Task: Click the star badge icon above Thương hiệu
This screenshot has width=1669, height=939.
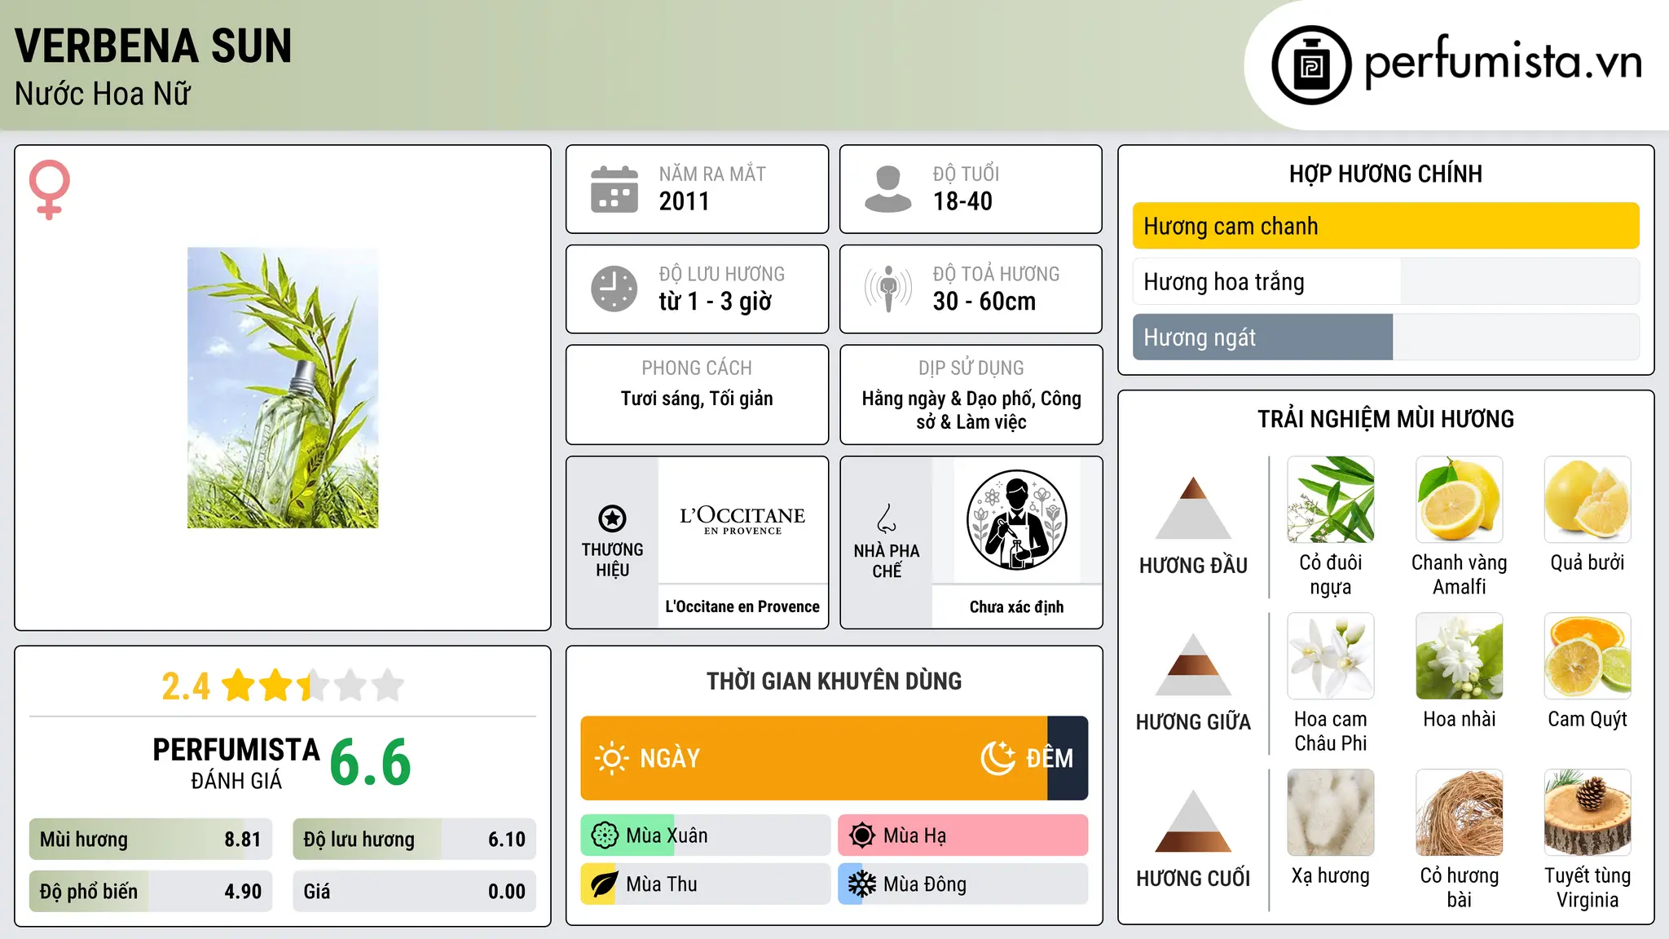Action: (x=612, y=518)
